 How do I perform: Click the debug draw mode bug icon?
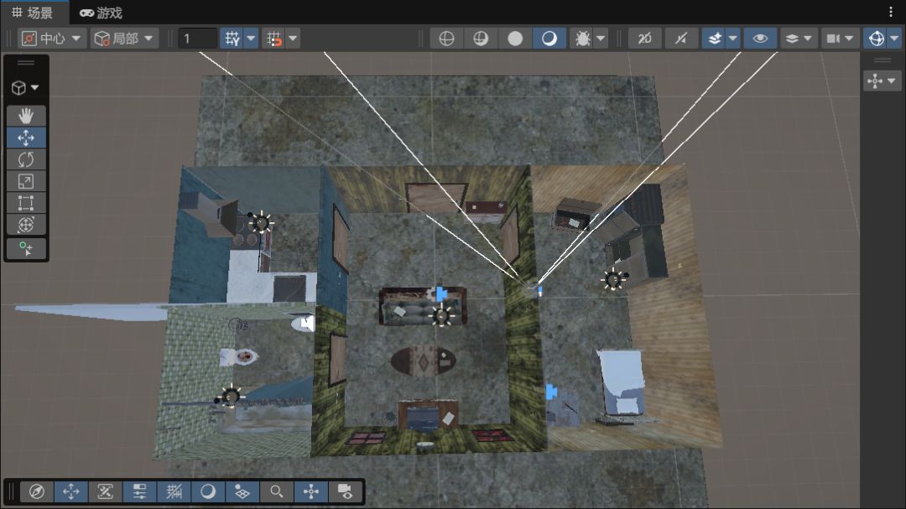[582, 39]
